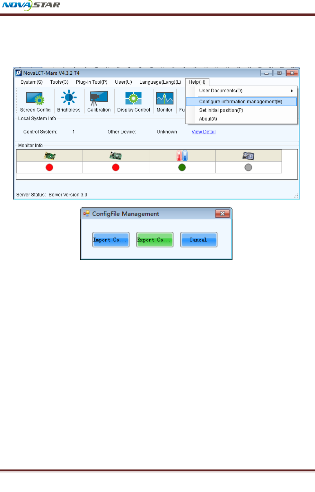315x492 pixels.
Task: Open the Tools(C) menu
Action: point(59,82)
